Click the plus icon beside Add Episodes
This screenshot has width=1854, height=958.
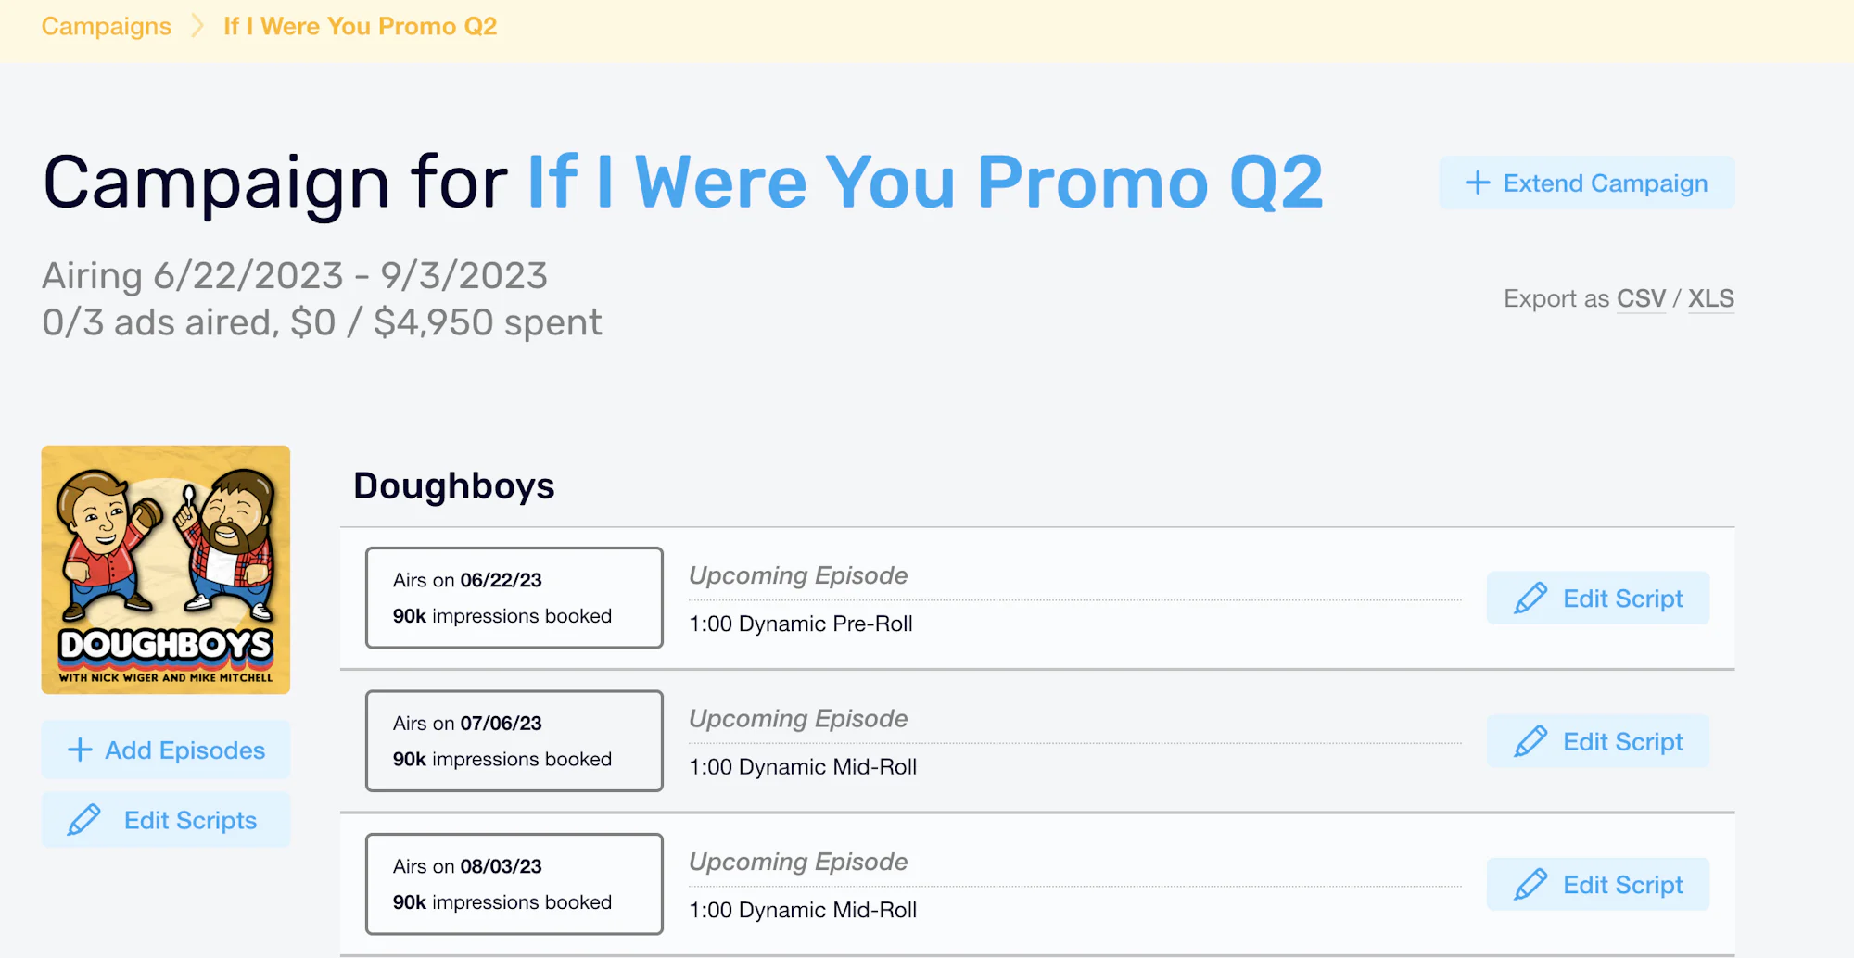(80, 750)
